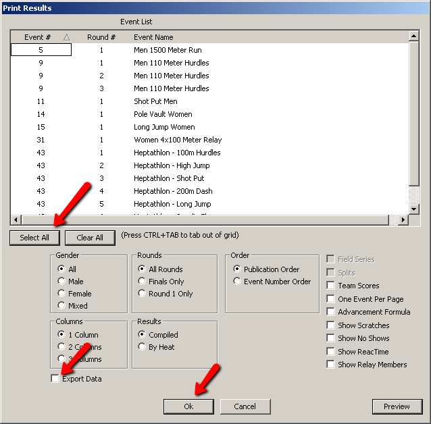
Task: Click horizontal scrollbar right arrow
Action: click(404, 220)
